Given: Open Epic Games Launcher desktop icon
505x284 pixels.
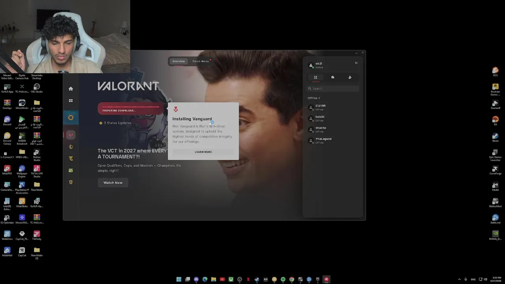Looking at the screenshot, I should pos(496,155).
